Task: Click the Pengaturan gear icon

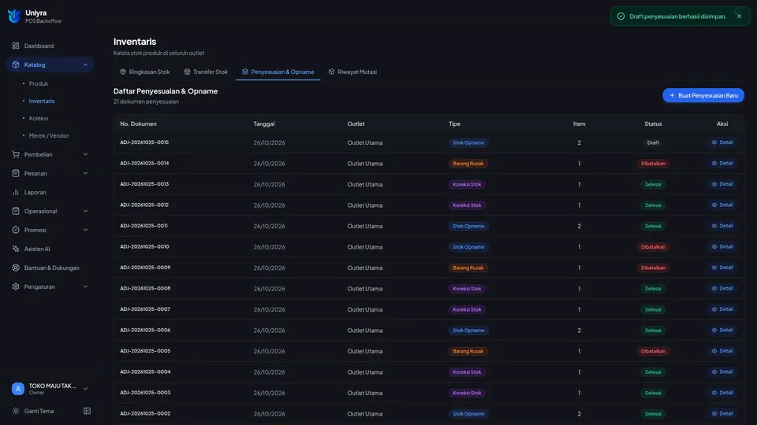Action: (16, 286)
